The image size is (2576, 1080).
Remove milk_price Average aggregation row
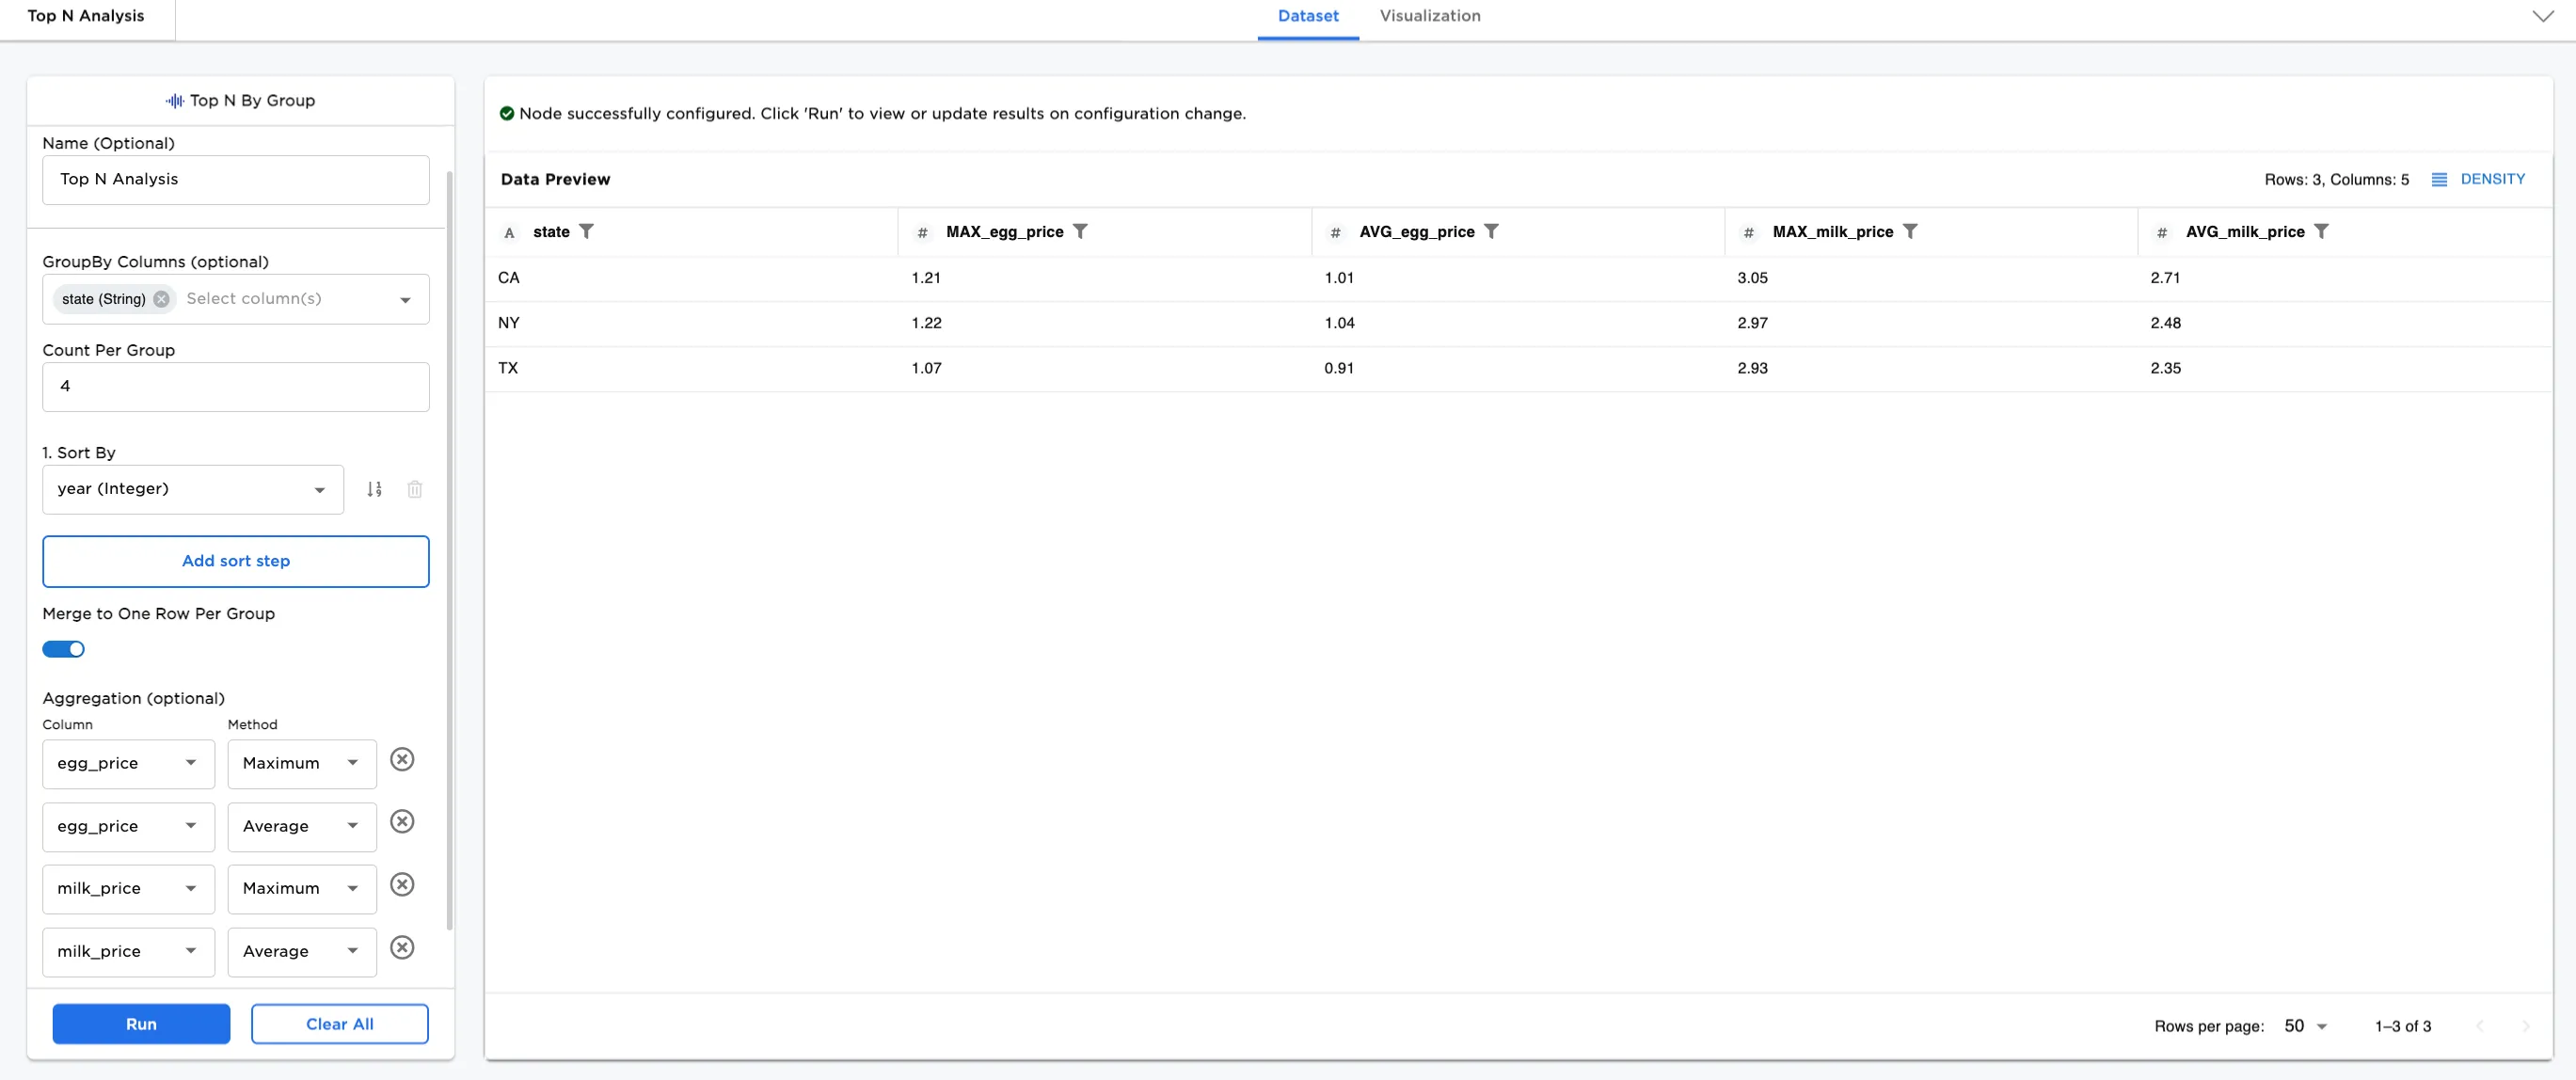click(402, 948)
